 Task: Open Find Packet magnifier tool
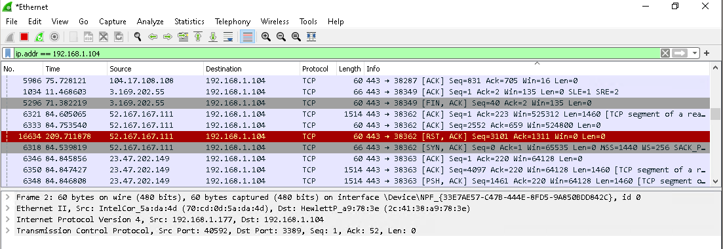(x=138, y=37)
